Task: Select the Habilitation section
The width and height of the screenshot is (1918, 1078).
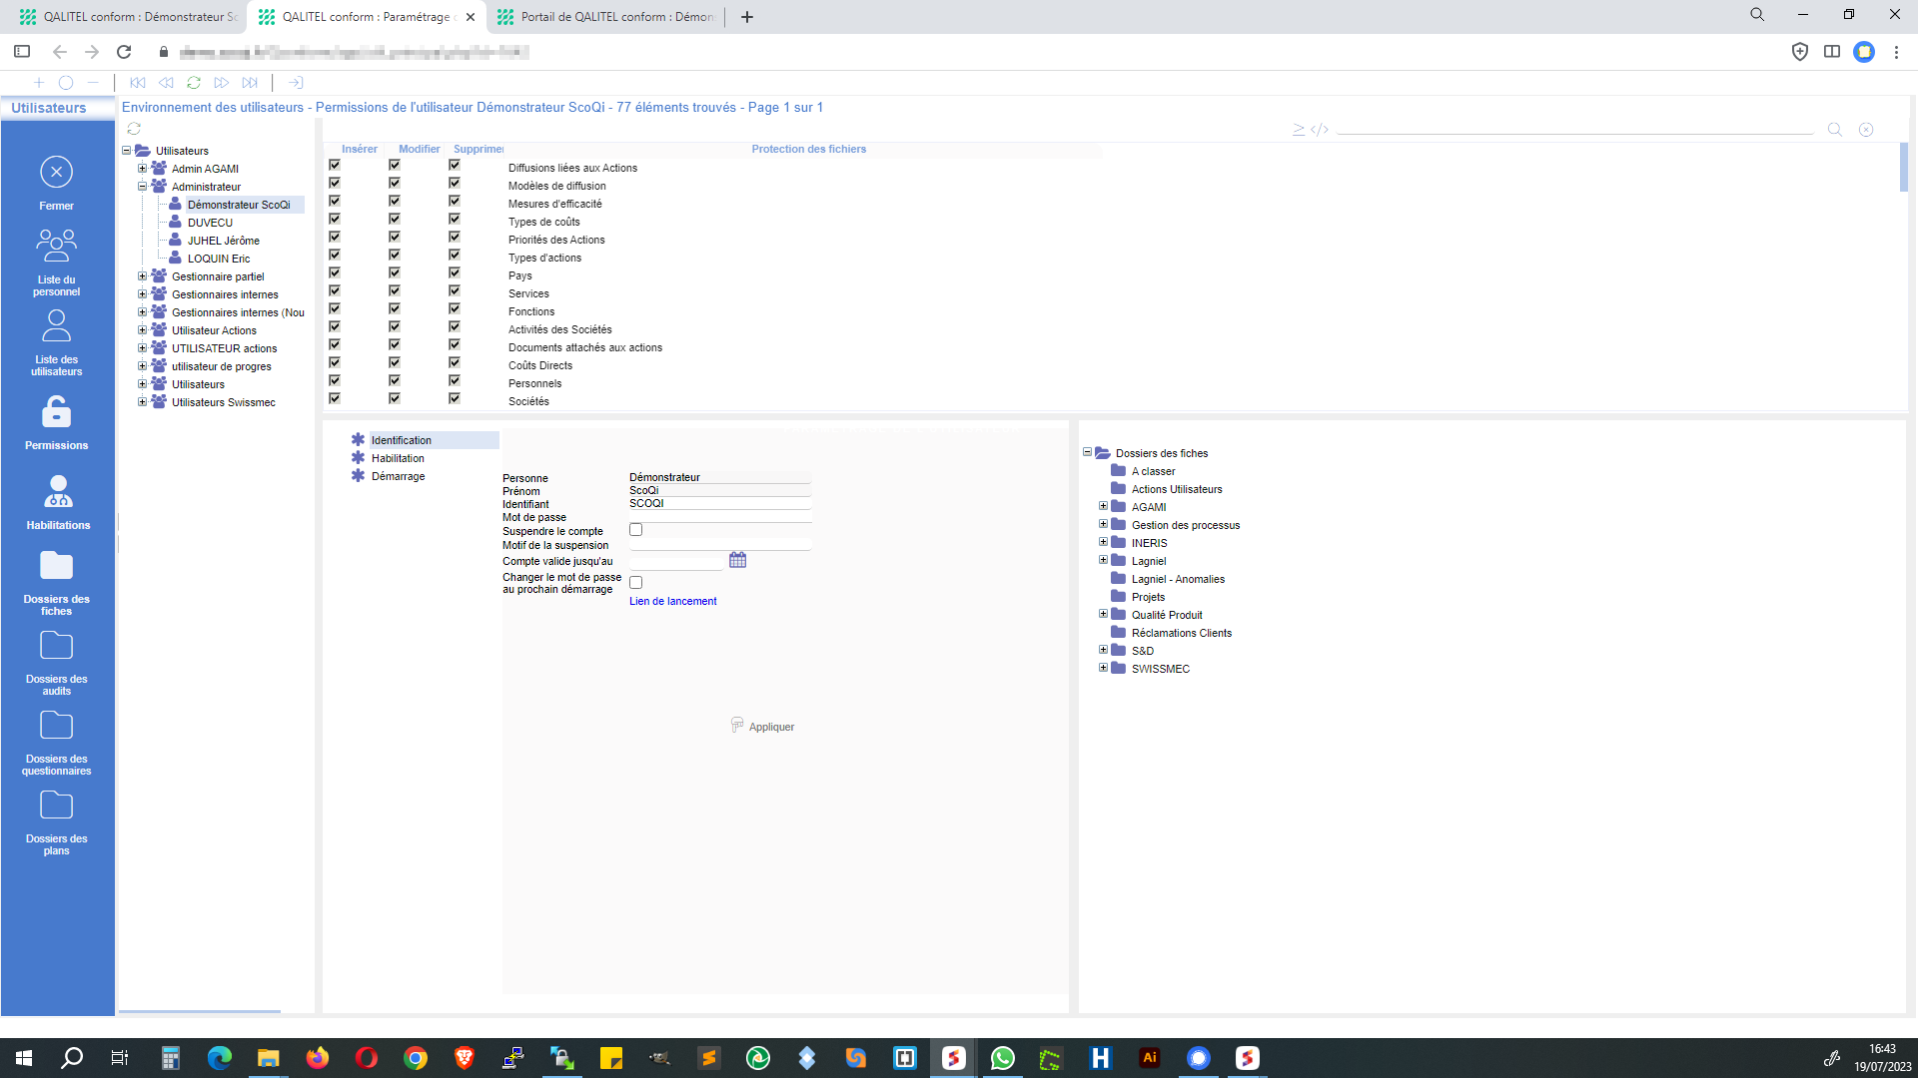Action: (398, 458)
